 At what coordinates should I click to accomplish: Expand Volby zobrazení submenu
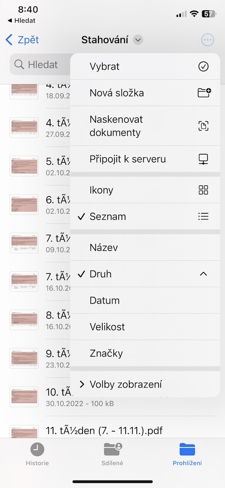145,384
